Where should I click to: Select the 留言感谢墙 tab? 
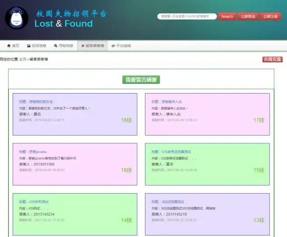92,46
